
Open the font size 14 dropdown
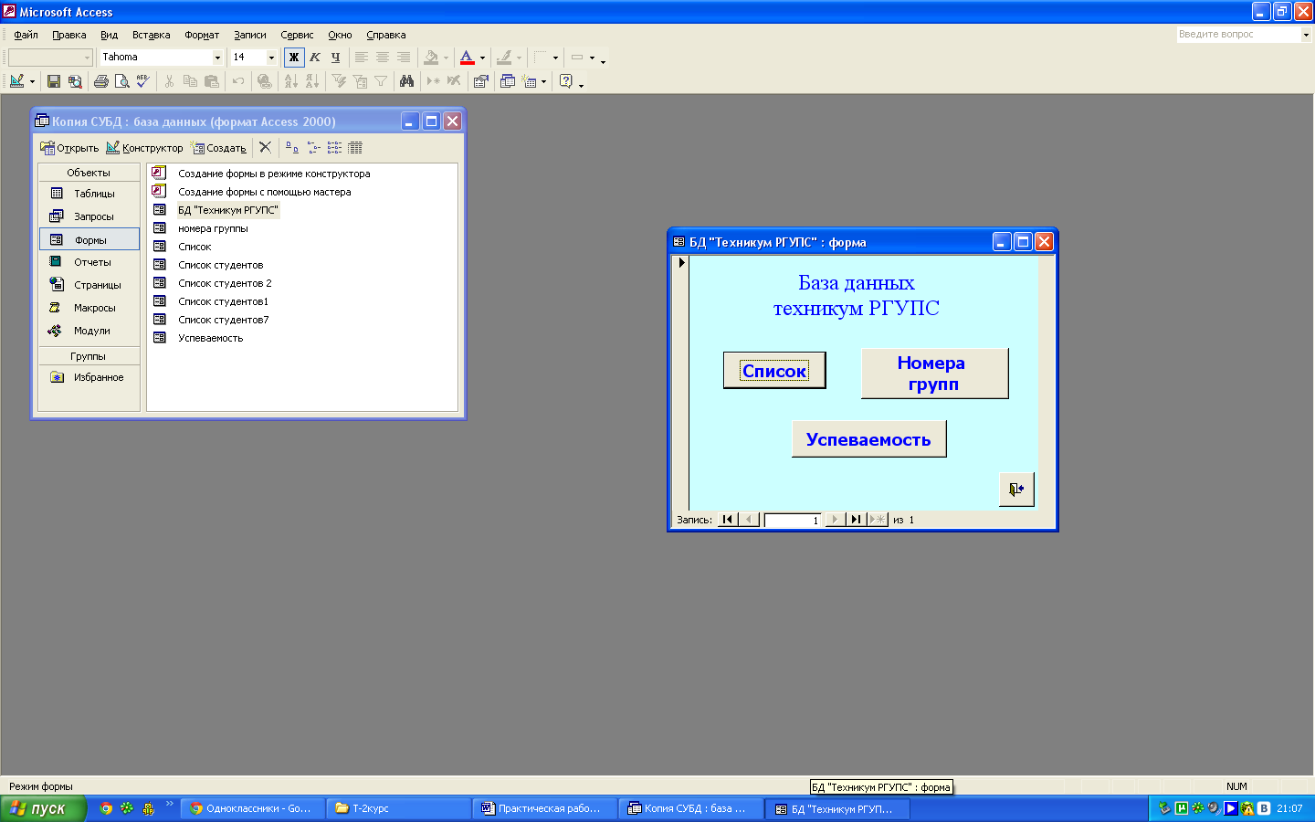coord(271,58)
